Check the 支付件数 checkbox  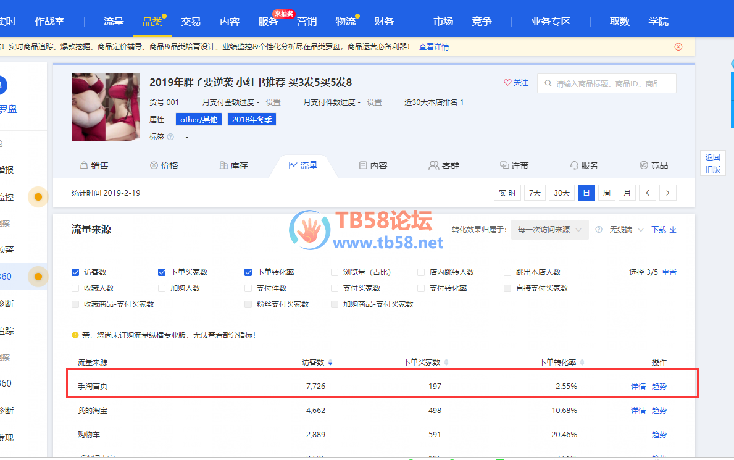(x=248, y=288)
